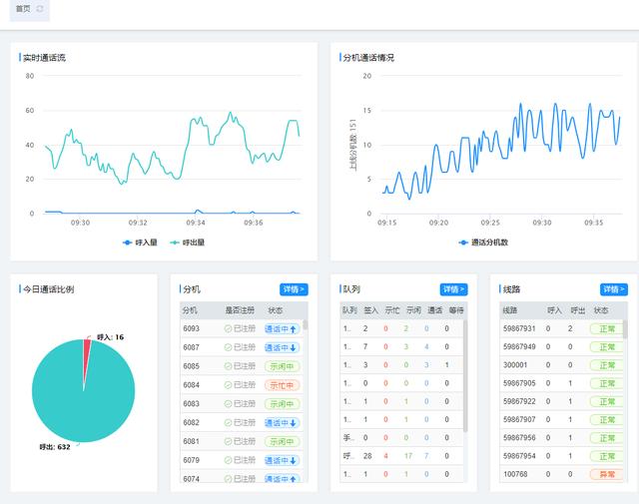The width and height of the screenshot is (639, 504).
Task: Click the 正常 status badge for line 59867922
Action: (606, 402)
